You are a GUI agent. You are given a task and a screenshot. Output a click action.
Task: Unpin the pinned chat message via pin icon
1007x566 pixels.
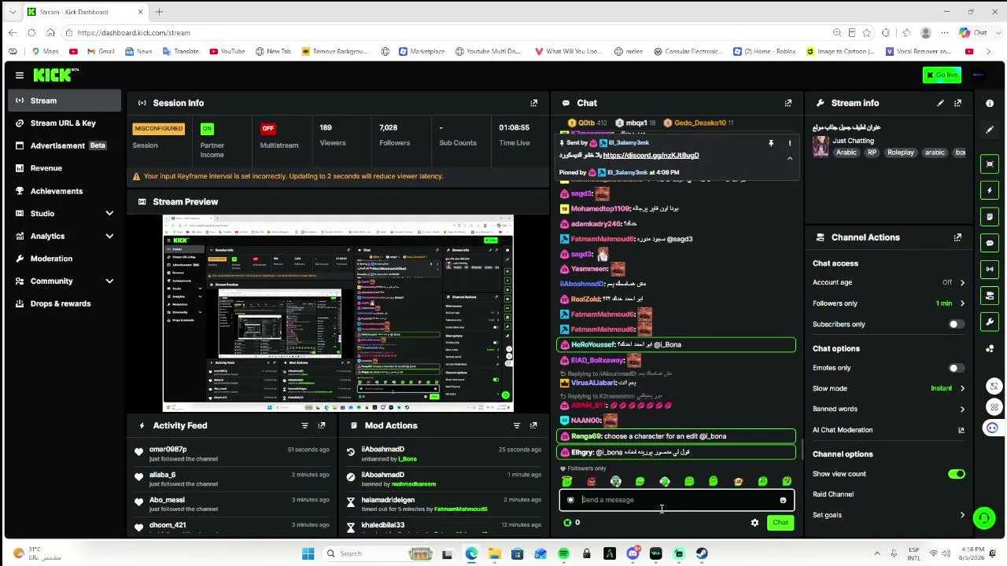tap(771, 143)
